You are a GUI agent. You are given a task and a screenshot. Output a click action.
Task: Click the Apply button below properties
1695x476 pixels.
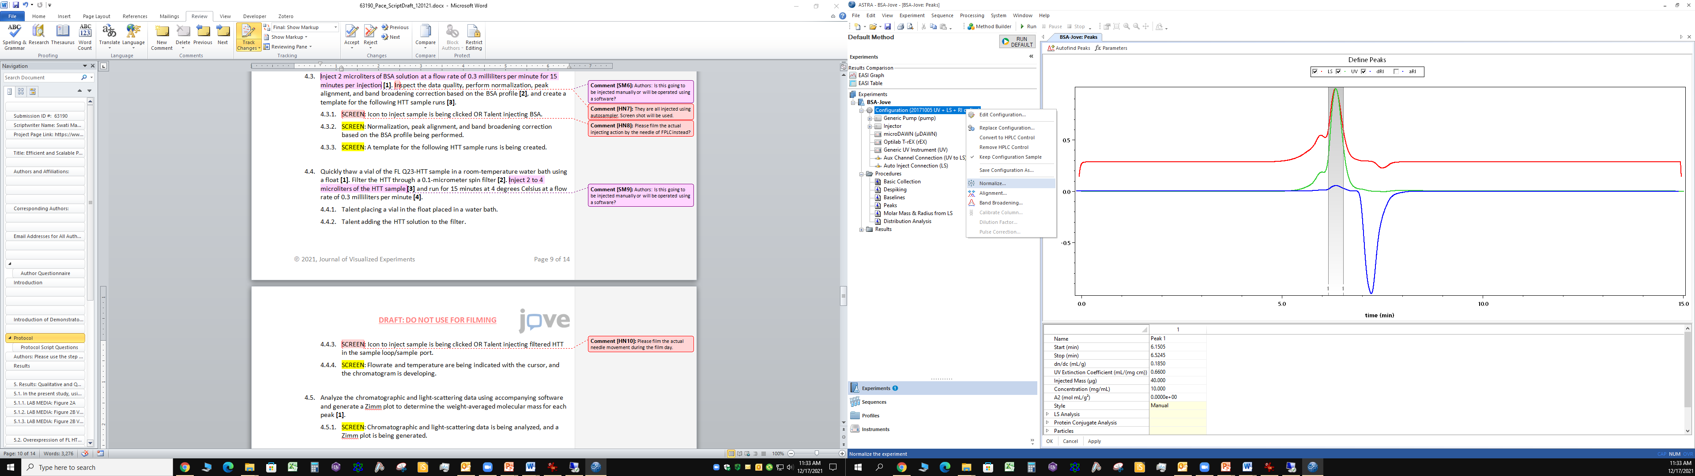[1094, 441]
